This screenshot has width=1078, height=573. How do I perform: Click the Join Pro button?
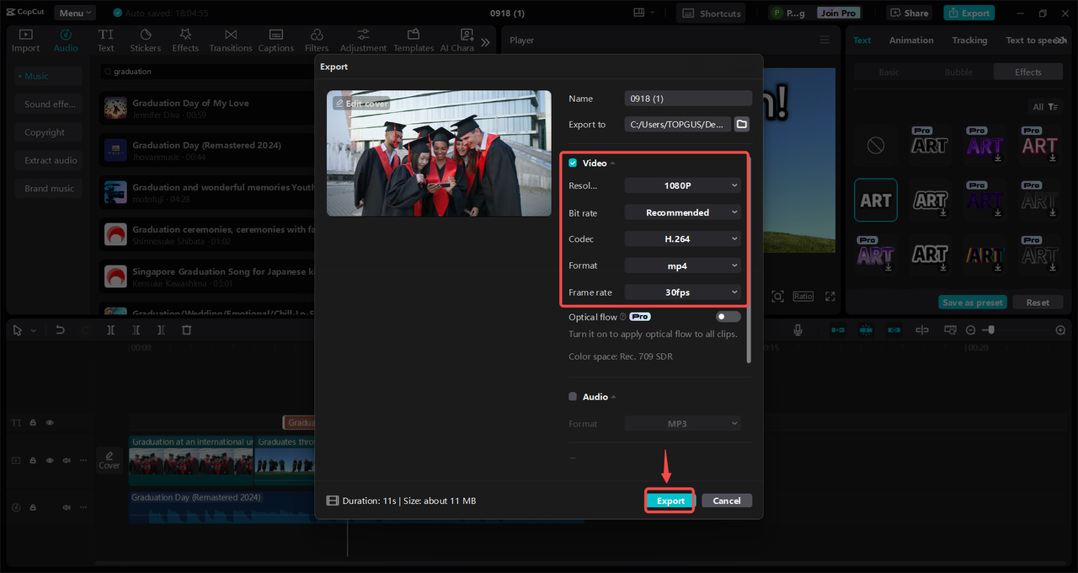tap(839, 13)
